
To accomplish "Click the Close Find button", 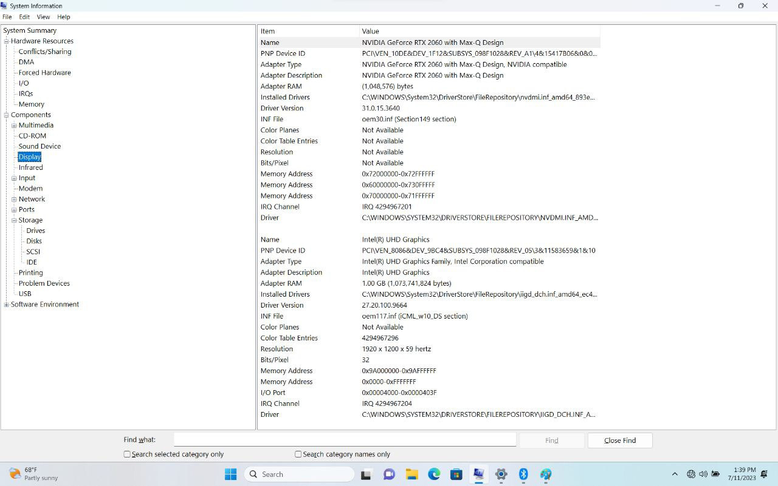I will [620, 440].
